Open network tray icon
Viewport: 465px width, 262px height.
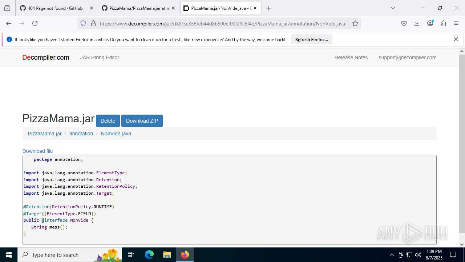(x=409, y=255)
